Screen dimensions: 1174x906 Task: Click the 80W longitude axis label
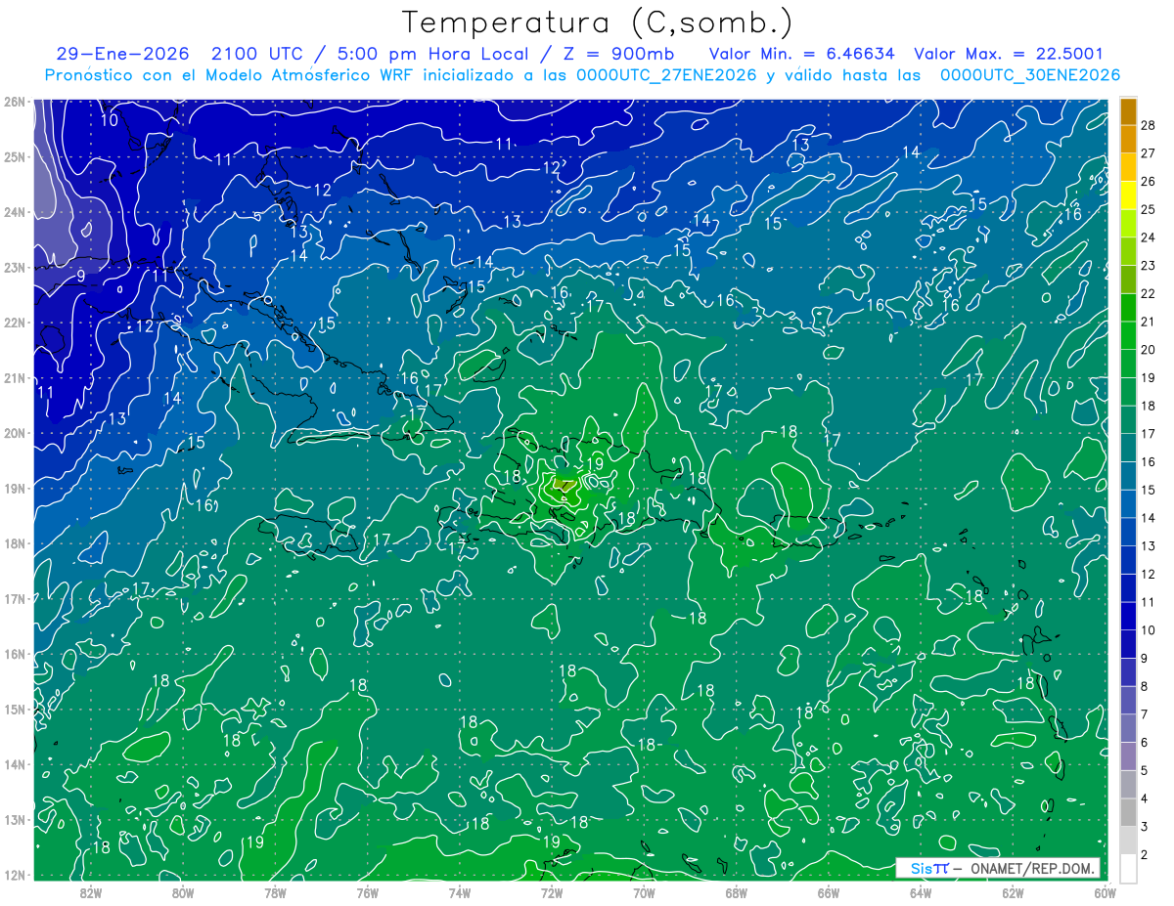point(183,892)
